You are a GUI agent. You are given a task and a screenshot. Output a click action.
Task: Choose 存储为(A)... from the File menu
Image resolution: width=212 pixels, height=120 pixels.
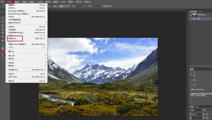pos(13,38)
